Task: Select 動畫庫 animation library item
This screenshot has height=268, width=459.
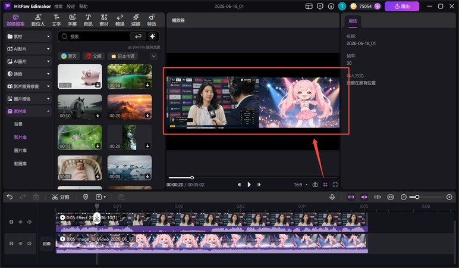Action: tap(20, 164)
